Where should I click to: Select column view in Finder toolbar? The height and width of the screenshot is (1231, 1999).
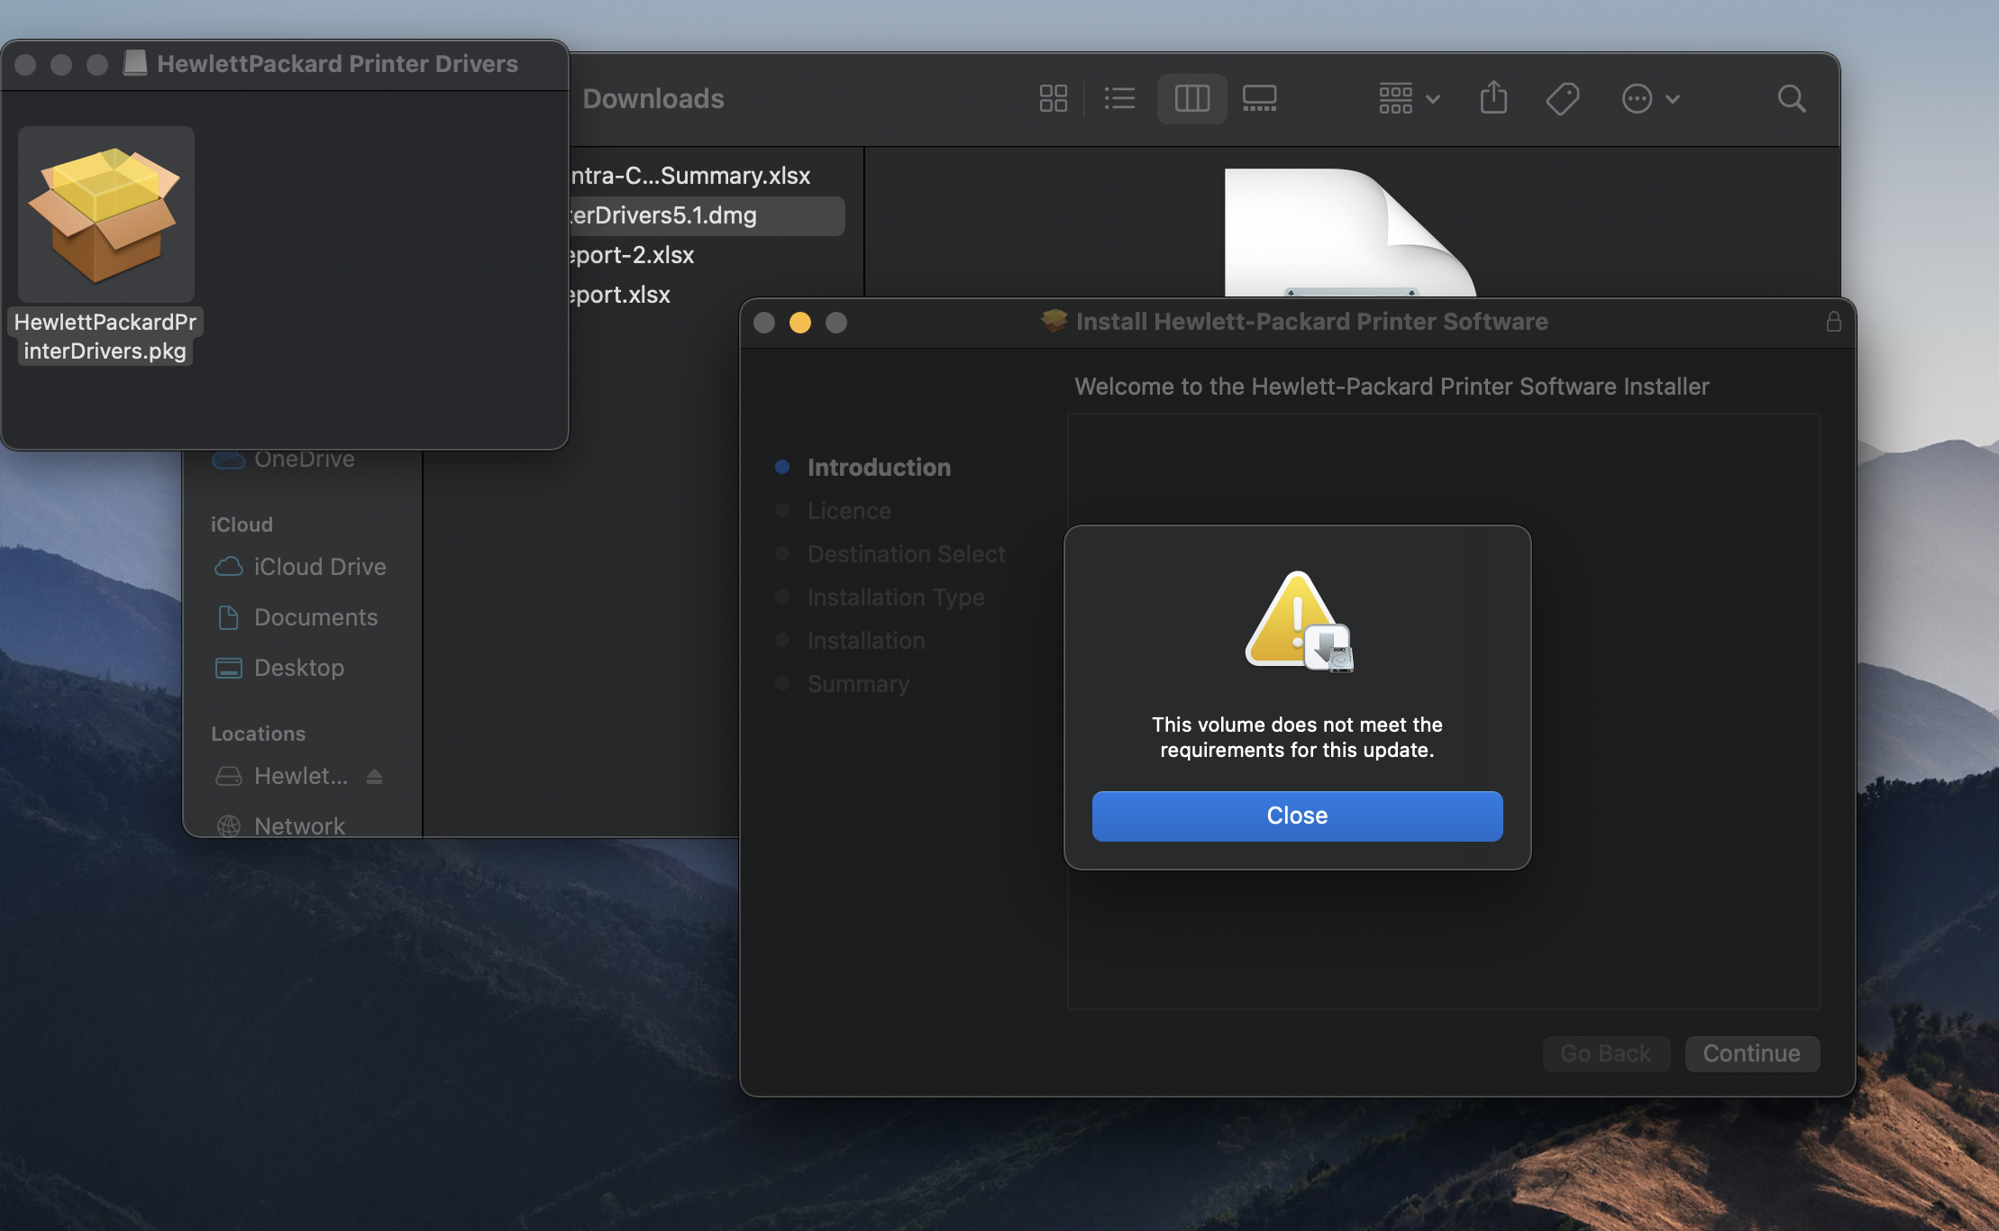pos(1191,98)
